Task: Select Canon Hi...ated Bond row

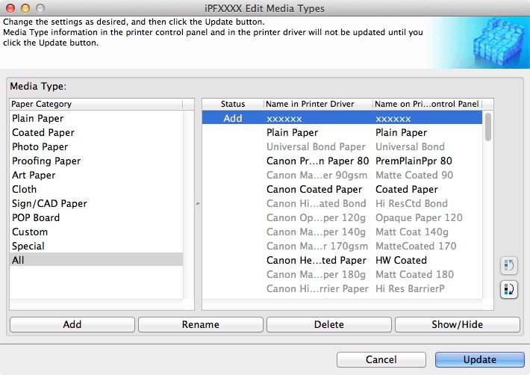Action: (342, 204)
